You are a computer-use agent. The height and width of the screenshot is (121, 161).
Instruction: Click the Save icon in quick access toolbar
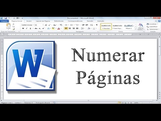coord(6,18)
